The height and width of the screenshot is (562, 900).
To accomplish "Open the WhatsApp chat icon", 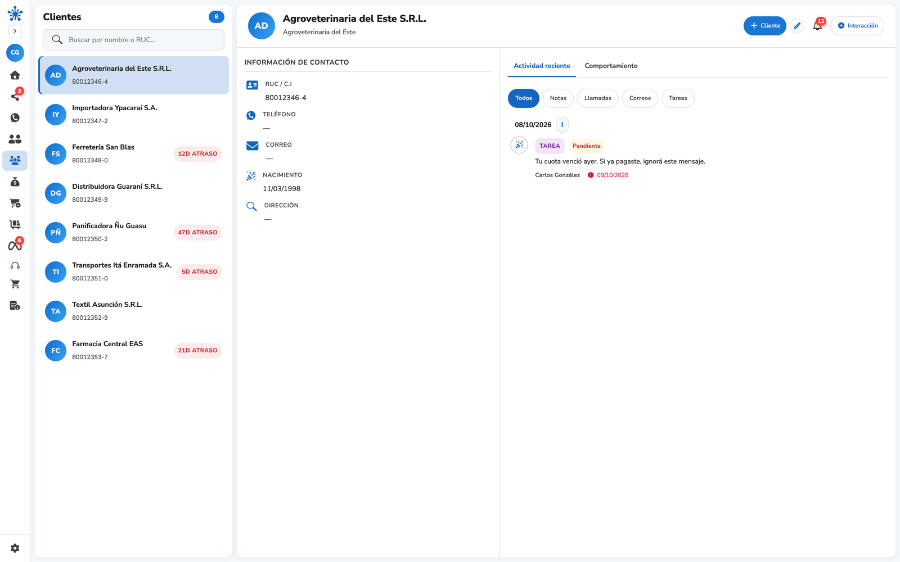I will click(x=15, y=117).
